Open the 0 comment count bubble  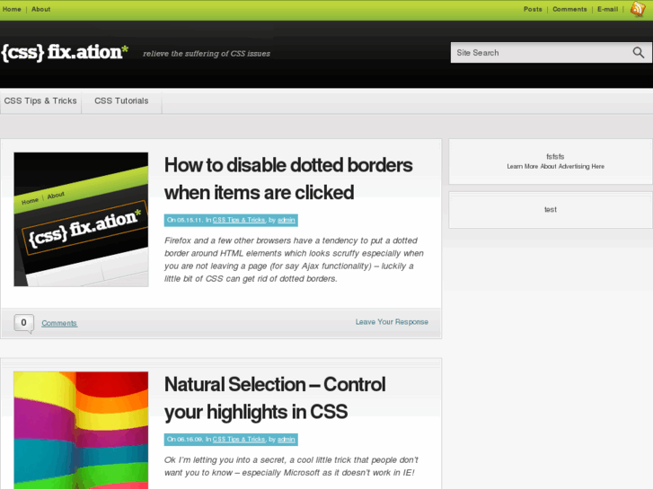pos(23,323)
